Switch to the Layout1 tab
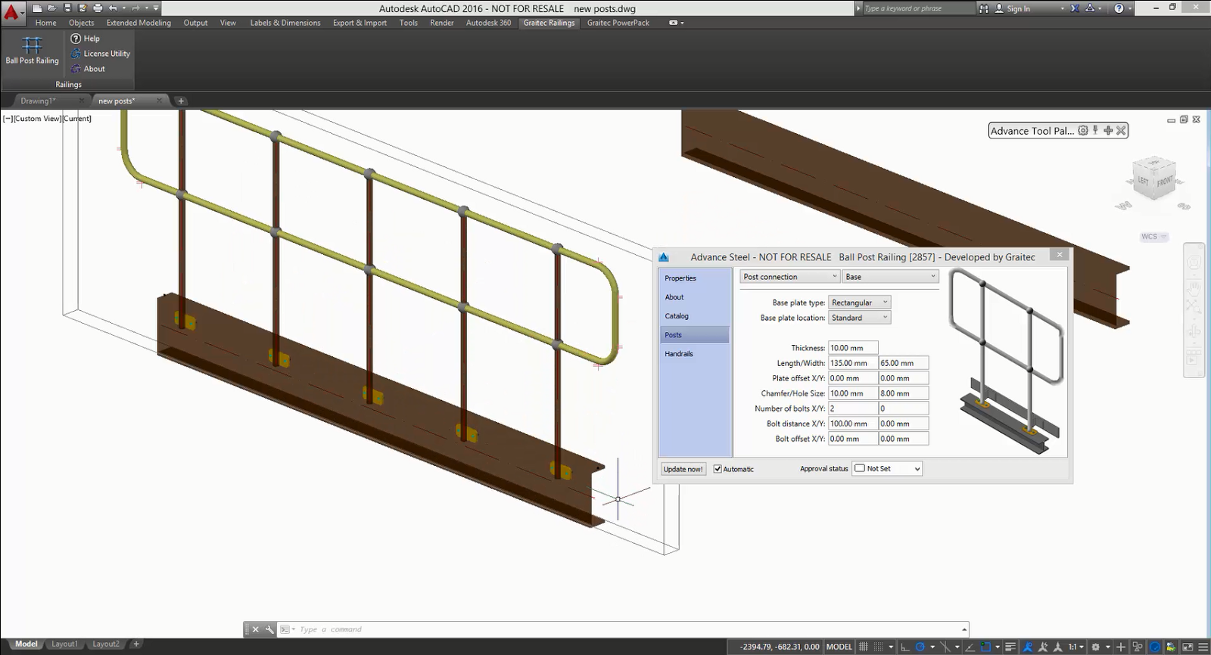This screenshot has height=655, width=1211. coord(64,644)
